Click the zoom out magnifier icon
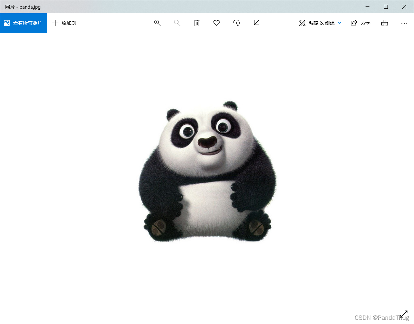The image size is (414, 324). click(177, 23)
